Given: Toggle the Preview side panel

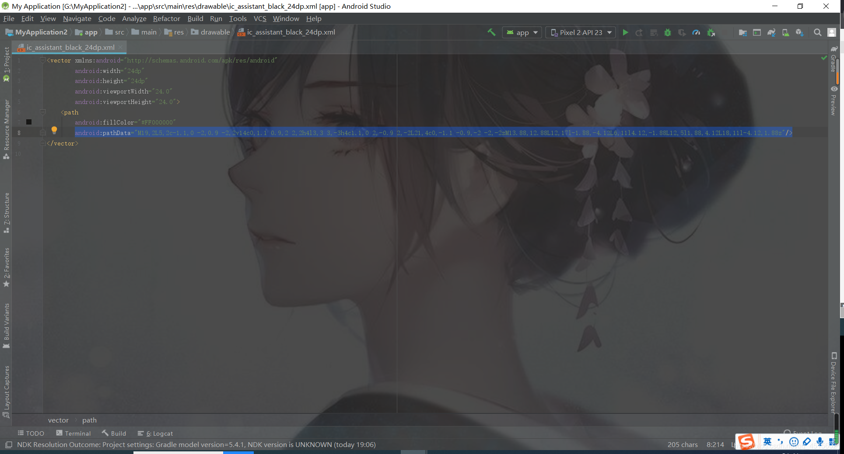Looking at the screenshot, I should click(x=833, y=101).
